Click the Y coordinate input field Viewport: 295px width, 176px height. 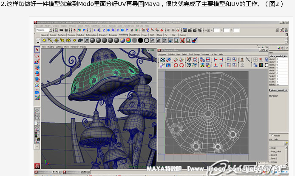click(227, 30)
